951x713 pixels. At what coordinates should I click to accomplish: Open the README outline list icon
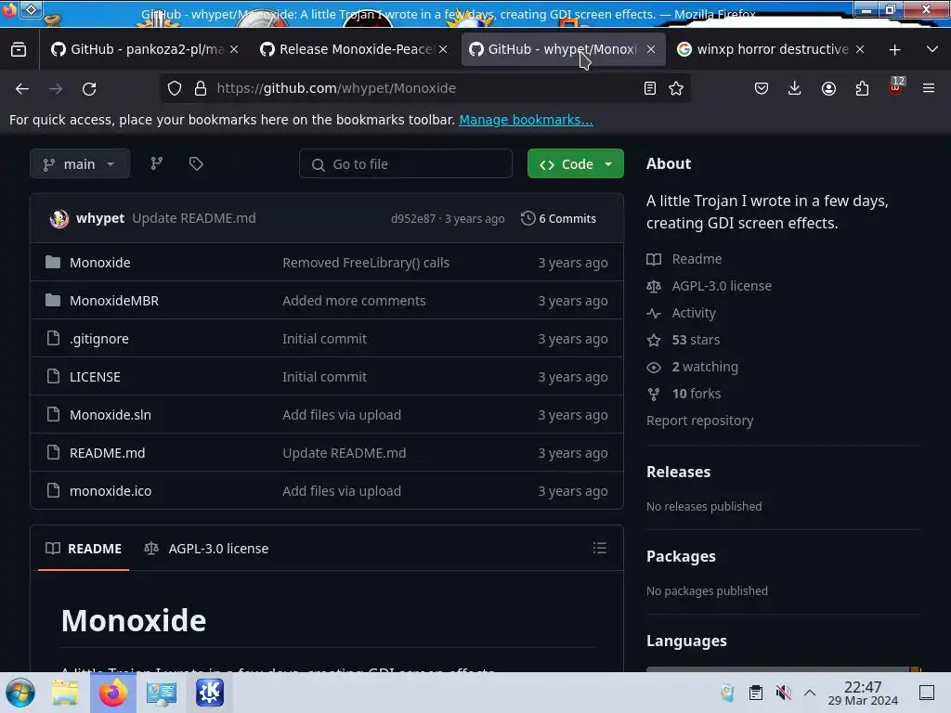point(600,548)
